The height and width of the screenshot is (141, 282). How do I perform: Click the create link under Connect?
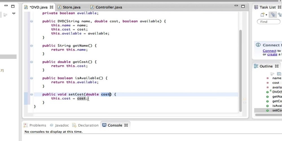tap(272, 54)
